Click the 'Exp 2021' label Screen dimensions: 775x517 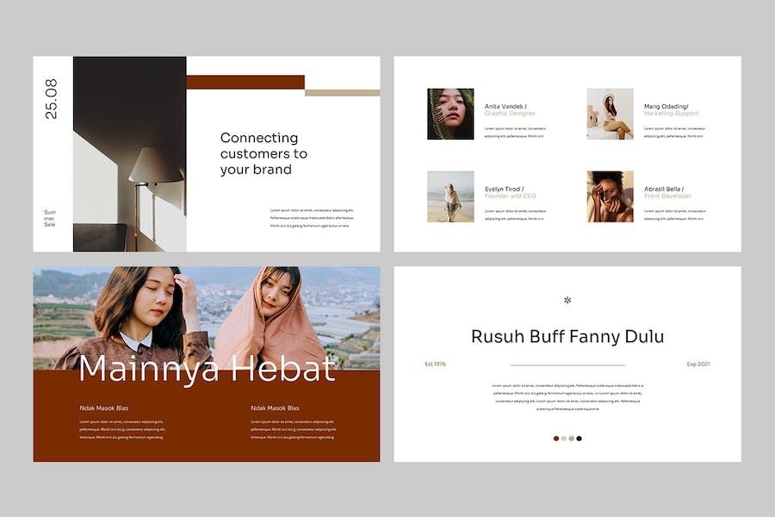click(697, 364)
